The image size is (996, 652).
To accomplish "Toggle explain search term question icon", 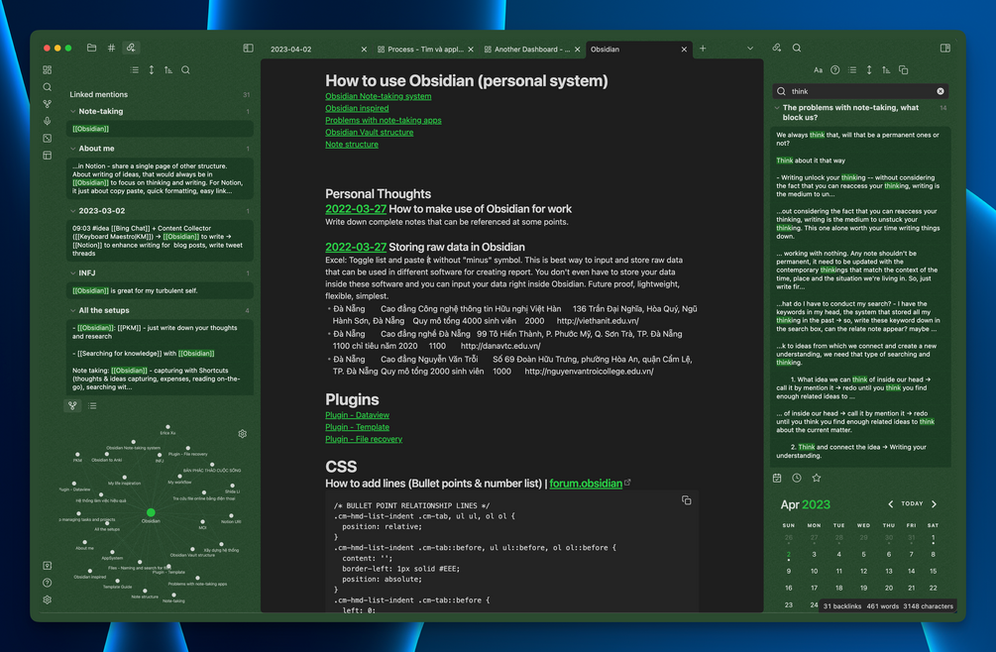I will 835,69.
